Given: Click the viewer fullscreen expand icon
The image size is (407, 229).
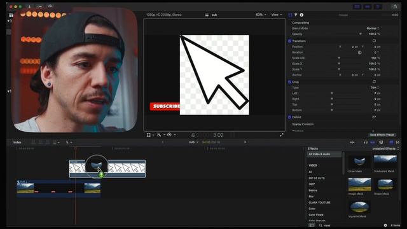Looking at the screenshot, I should (x=282, y=135).
